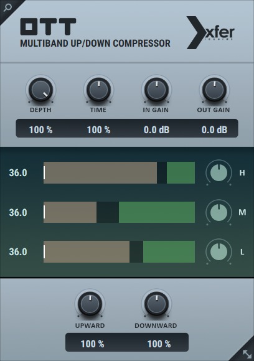Click the L band letter label
This screenshot has height=361, width=254.
coord(242,252)
